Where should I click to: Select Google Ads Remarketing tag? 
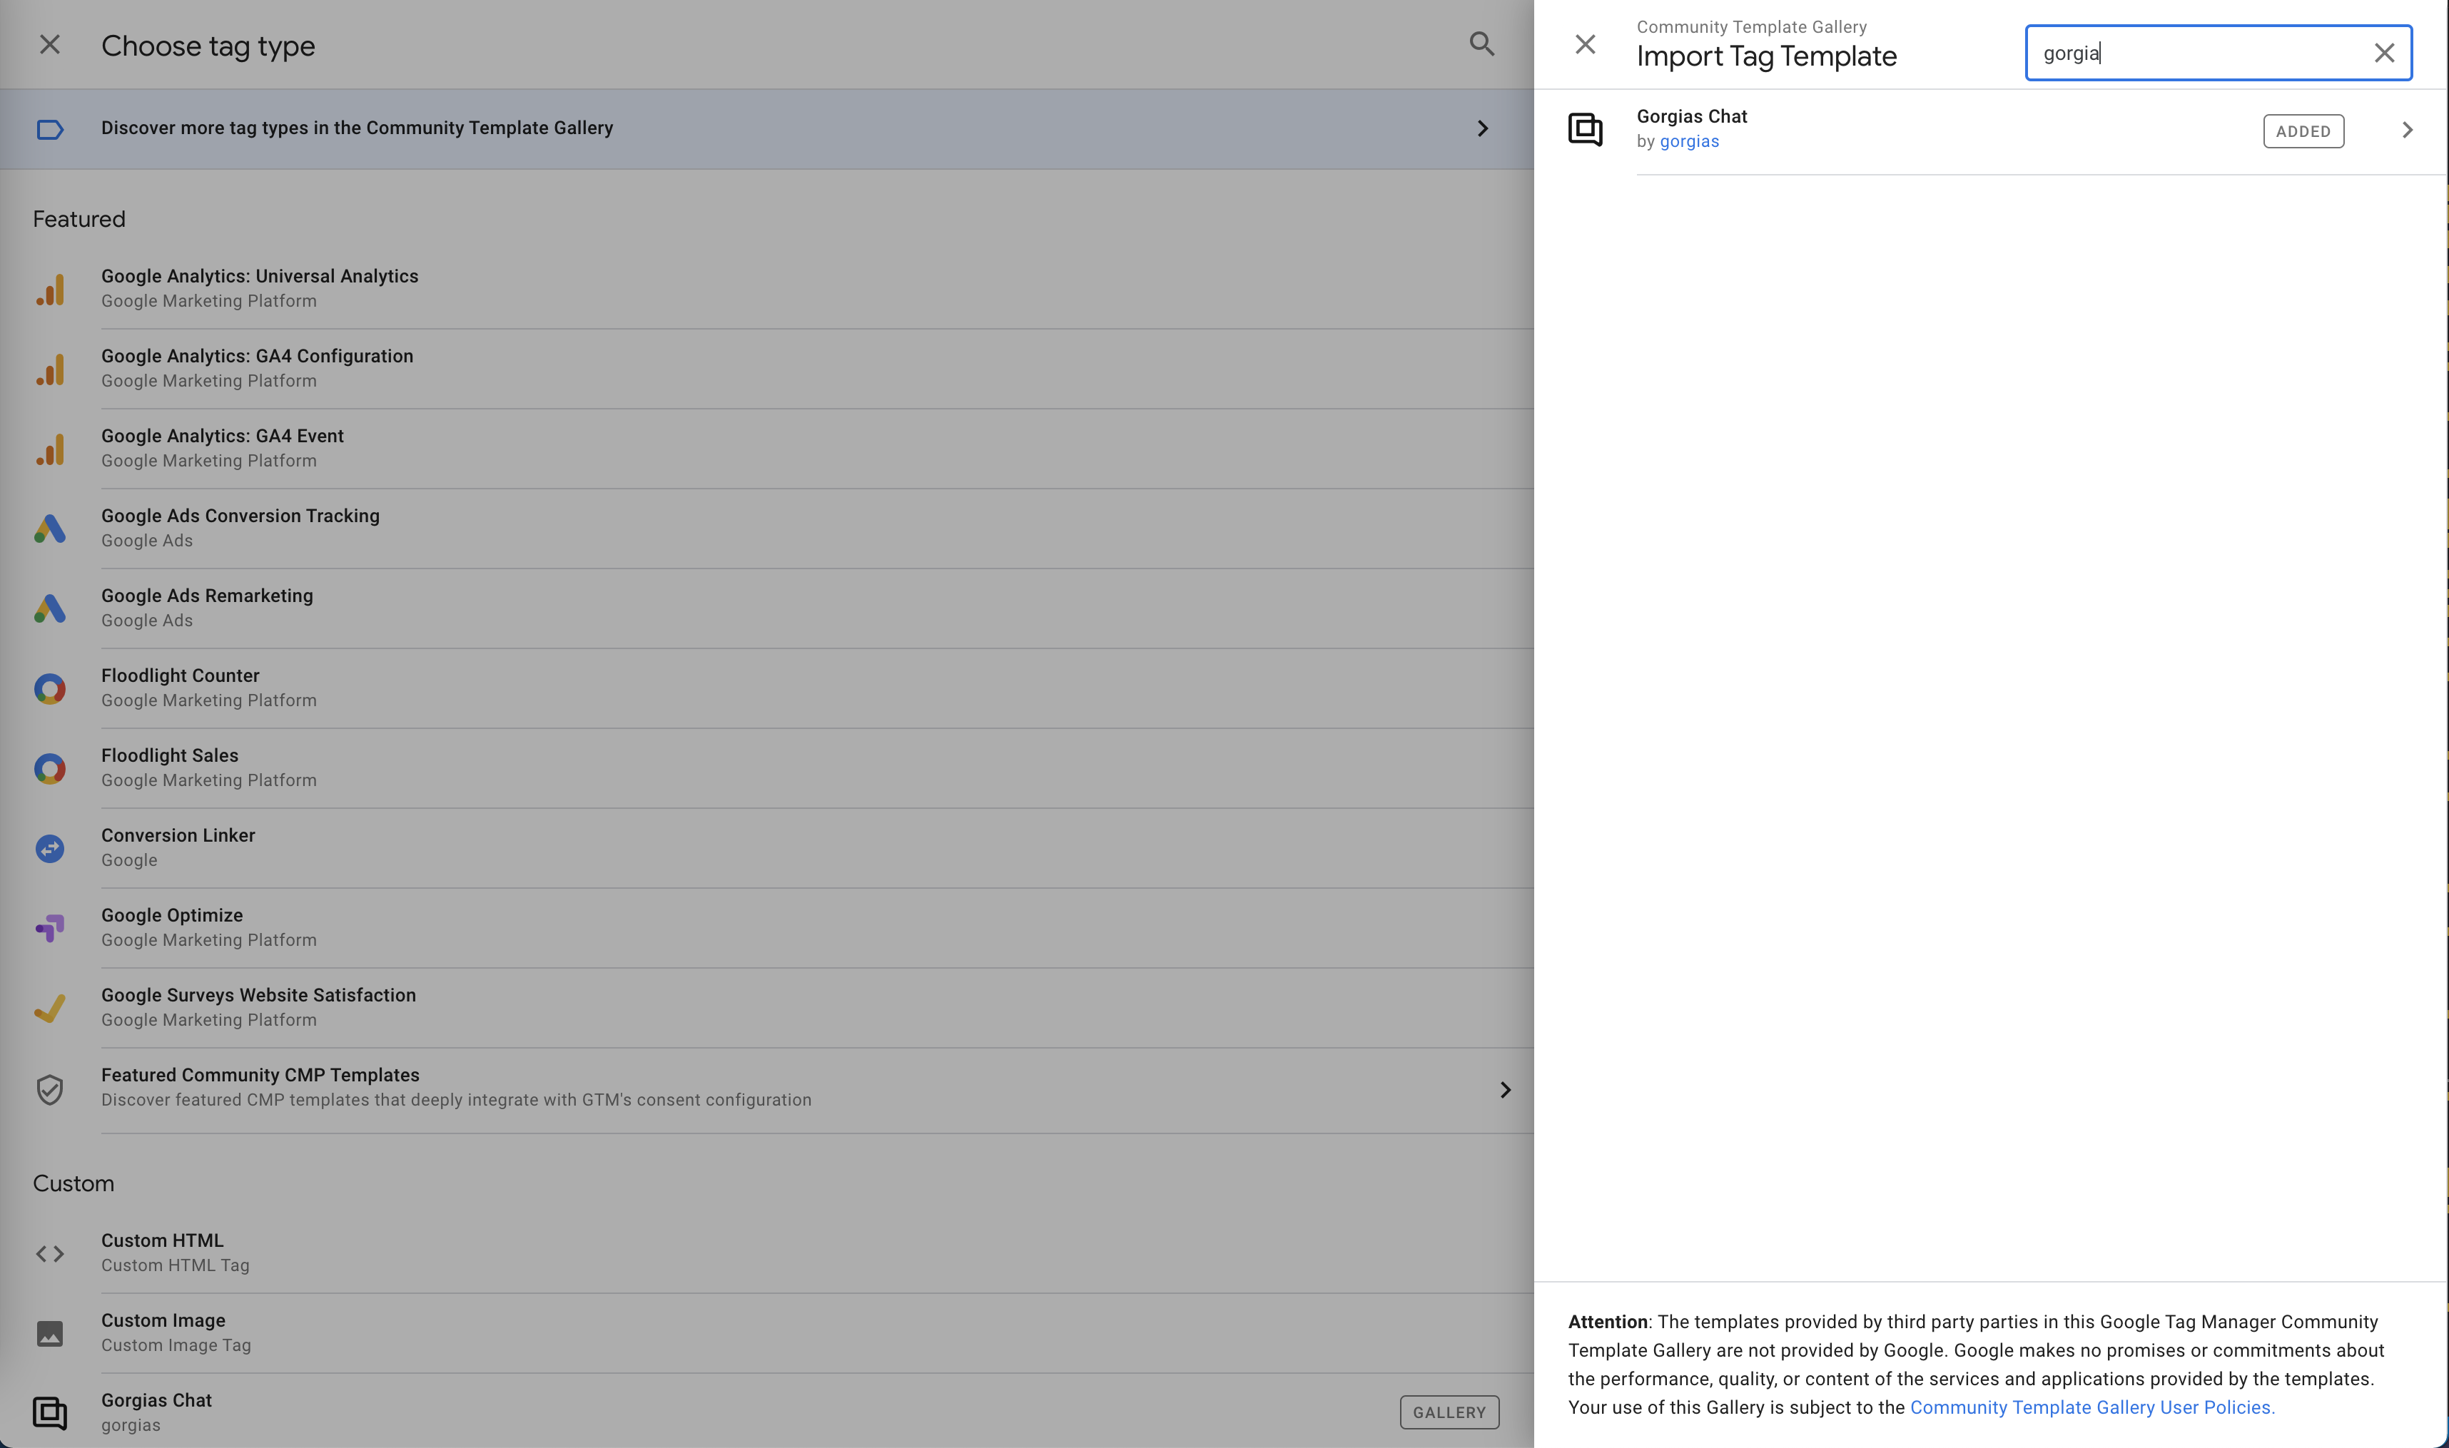tap(207, 596)
